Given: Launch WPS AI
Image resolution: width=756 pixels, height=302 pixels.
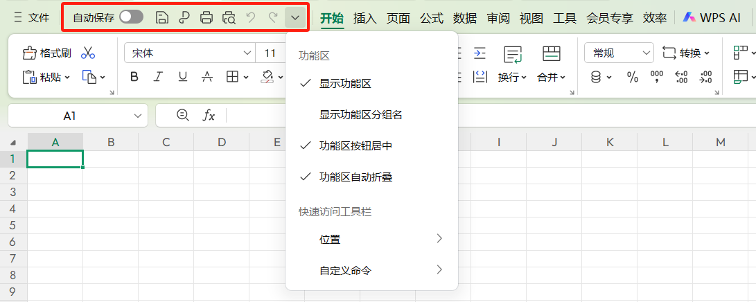Looking at the screenshot, I should pyautogui.click(x=712, y=18).
